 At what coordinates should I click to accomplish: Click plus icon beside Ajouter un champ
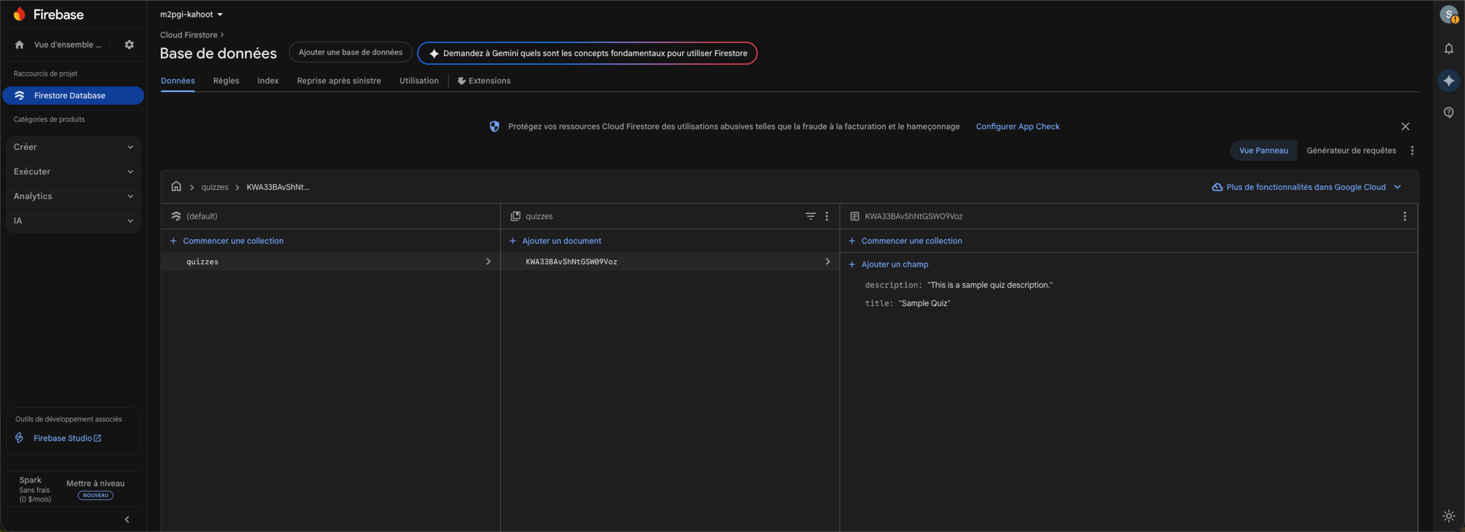tap(852, 264)
